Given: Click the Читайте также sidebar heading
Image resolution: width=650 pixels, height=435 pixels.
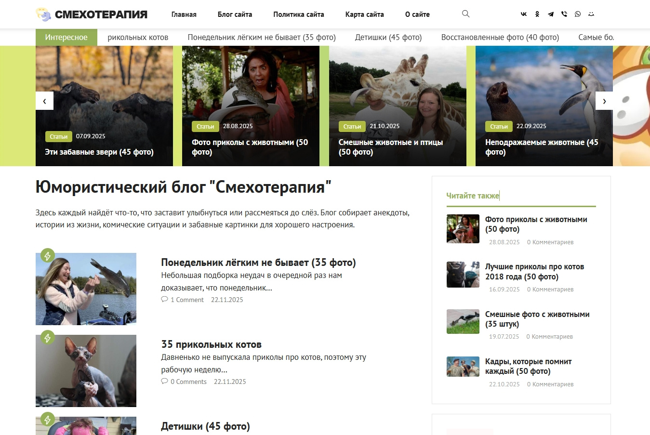Looking at the screenshot, I should [473, 196].
